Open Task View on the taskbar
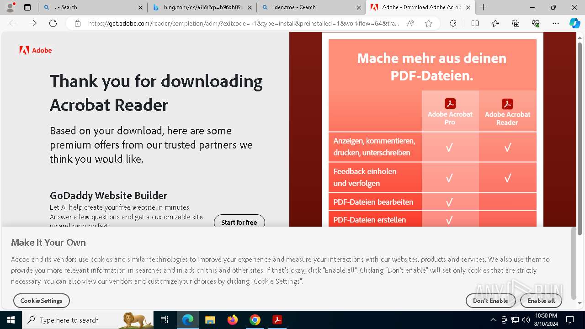This screenshot has height=329, width=585. click(165, 320)
